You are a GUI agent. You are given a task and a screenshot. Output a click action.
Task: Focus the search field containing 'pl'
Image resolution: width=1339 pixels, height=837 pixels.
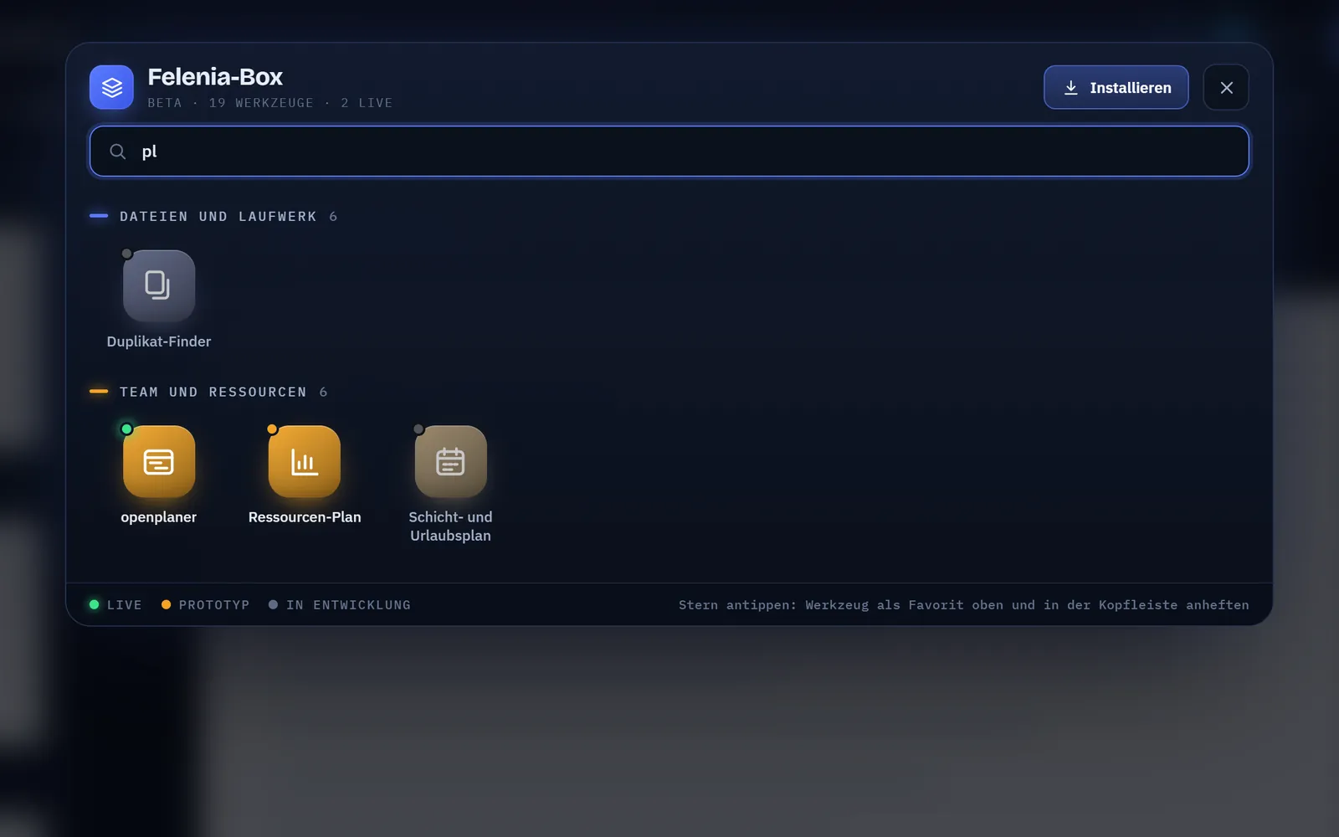[669, 151]
